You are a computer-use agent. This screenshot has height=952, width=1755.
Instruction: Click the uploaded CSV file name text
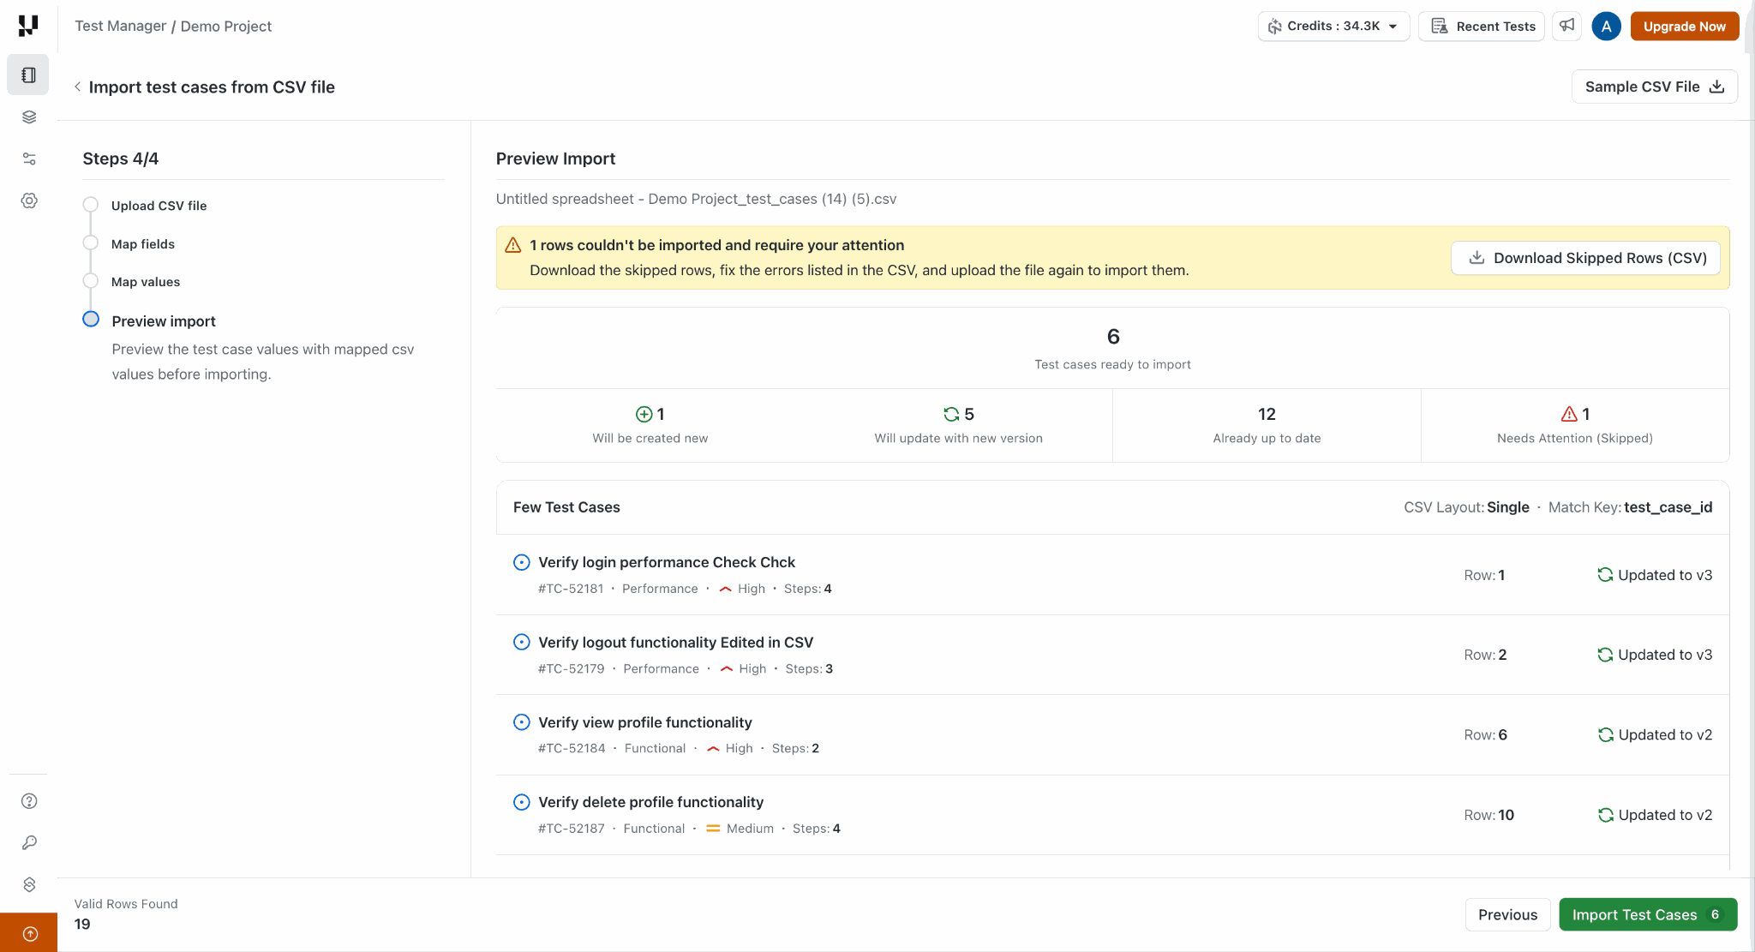pos(696,199)
